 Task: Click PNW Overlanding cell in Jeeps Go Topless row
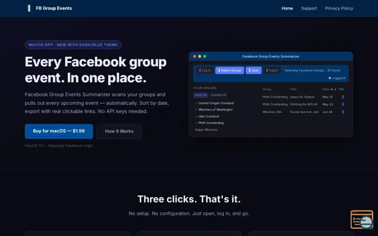(275, 97)
